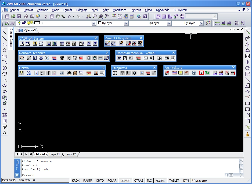The height and width of the screenshot is (184, 252).
Task: Open the Kresli menu
Action: (95, 10)
